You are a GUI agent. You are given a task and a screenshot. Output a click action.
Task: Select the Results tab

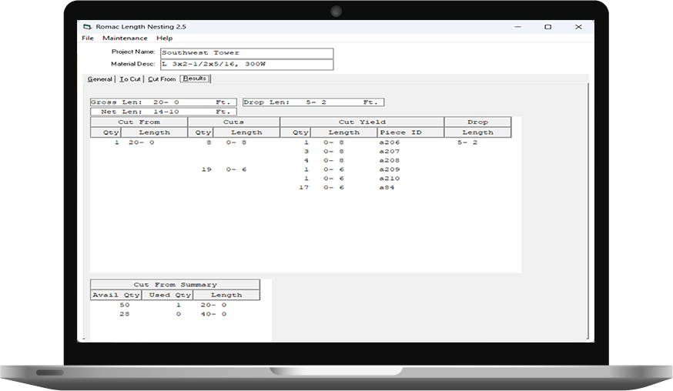point(195,79)
